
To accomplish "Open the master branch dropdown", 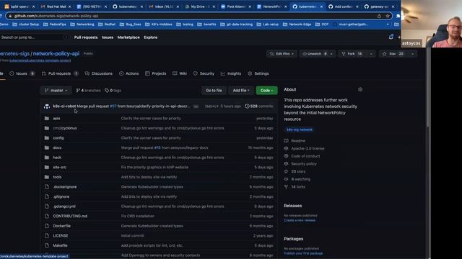I will [x=56, y=91].
